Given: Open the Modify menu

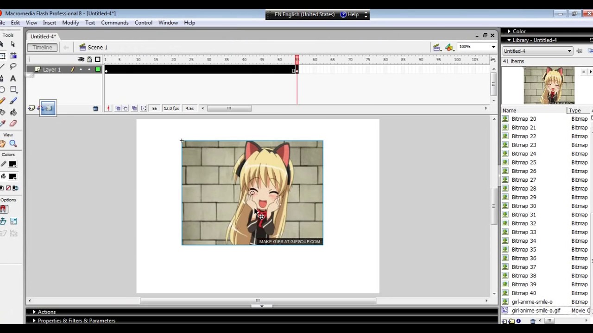Looking at the screenshot, I should pyautogui.click(x=70, y=23).
